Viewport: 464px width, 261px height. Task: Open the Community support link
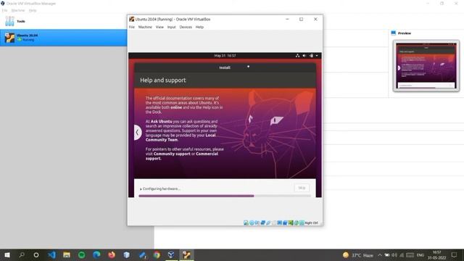coord(172,154)
